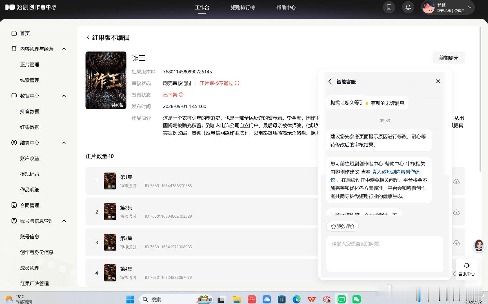488x304 pixels.
Task: Open 账号信息 in the sidebar
Action: 30,237
